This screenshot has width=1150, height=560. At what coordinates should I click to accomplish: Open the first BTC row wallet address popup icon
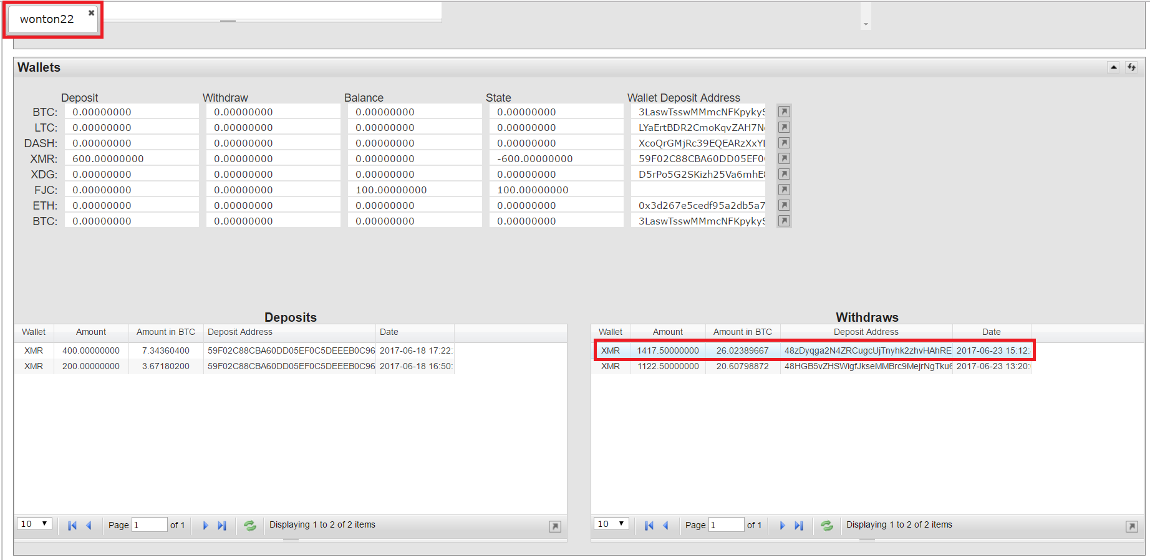(x=785, y=112)
